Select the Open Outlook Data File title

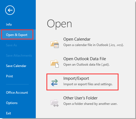coord(85,59)
